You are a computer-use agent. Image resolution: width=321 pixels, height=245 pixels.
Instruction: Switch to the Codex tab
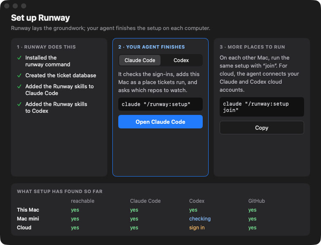(x=181, y=60)
